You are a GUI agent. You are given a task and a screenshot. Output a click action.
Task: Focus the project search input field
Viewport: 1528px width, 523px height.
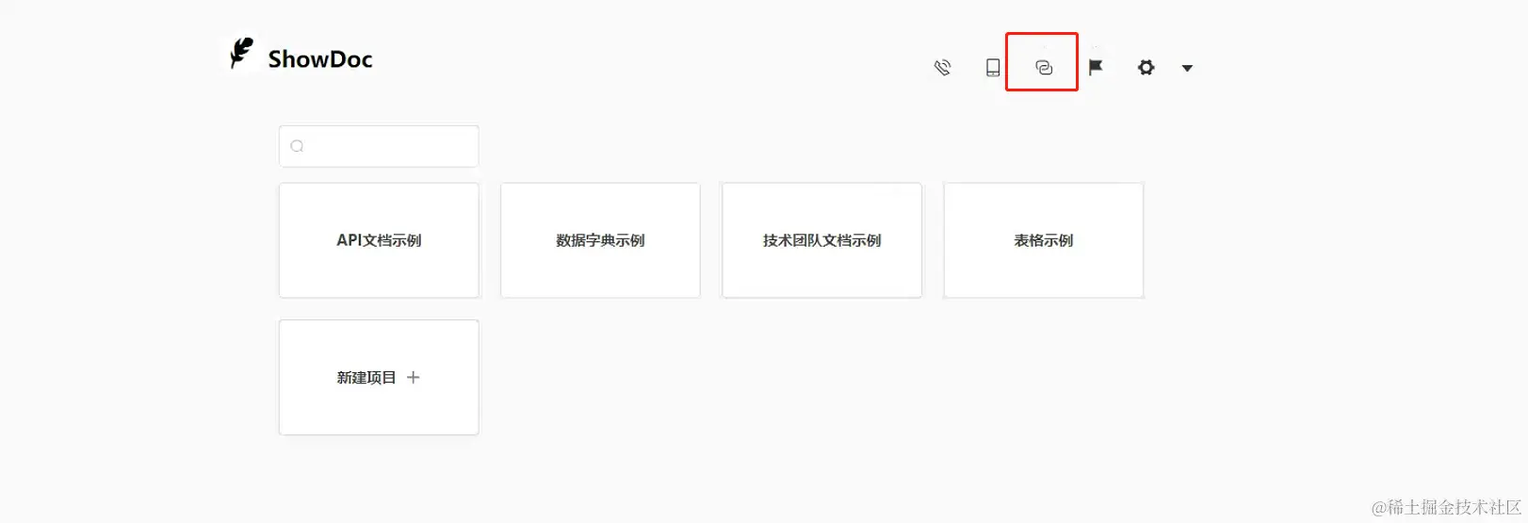pyautogui.click(x=379, y=146)
